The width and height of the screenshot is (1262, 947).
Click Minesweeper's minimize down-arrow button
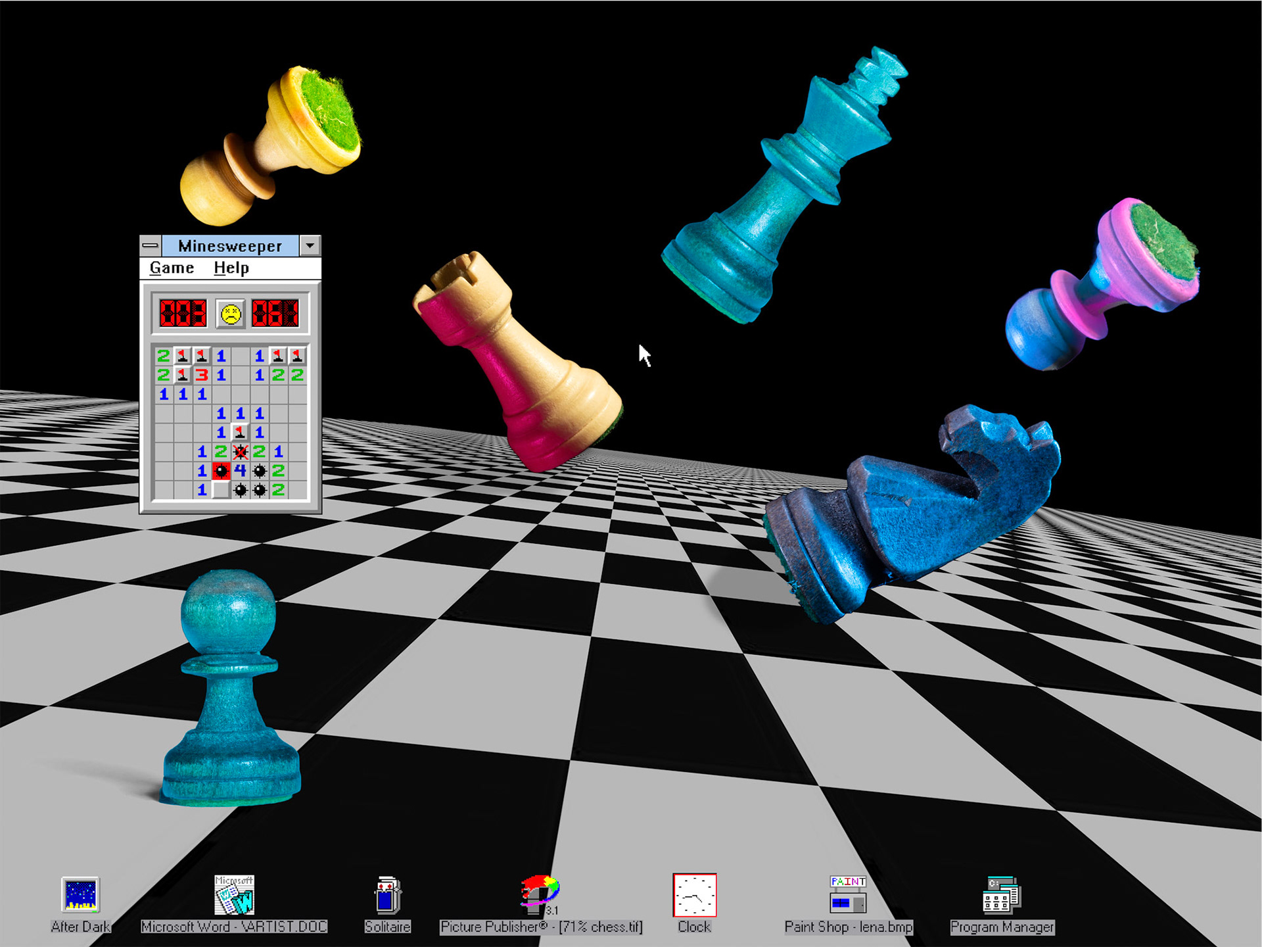click(310, 246)
